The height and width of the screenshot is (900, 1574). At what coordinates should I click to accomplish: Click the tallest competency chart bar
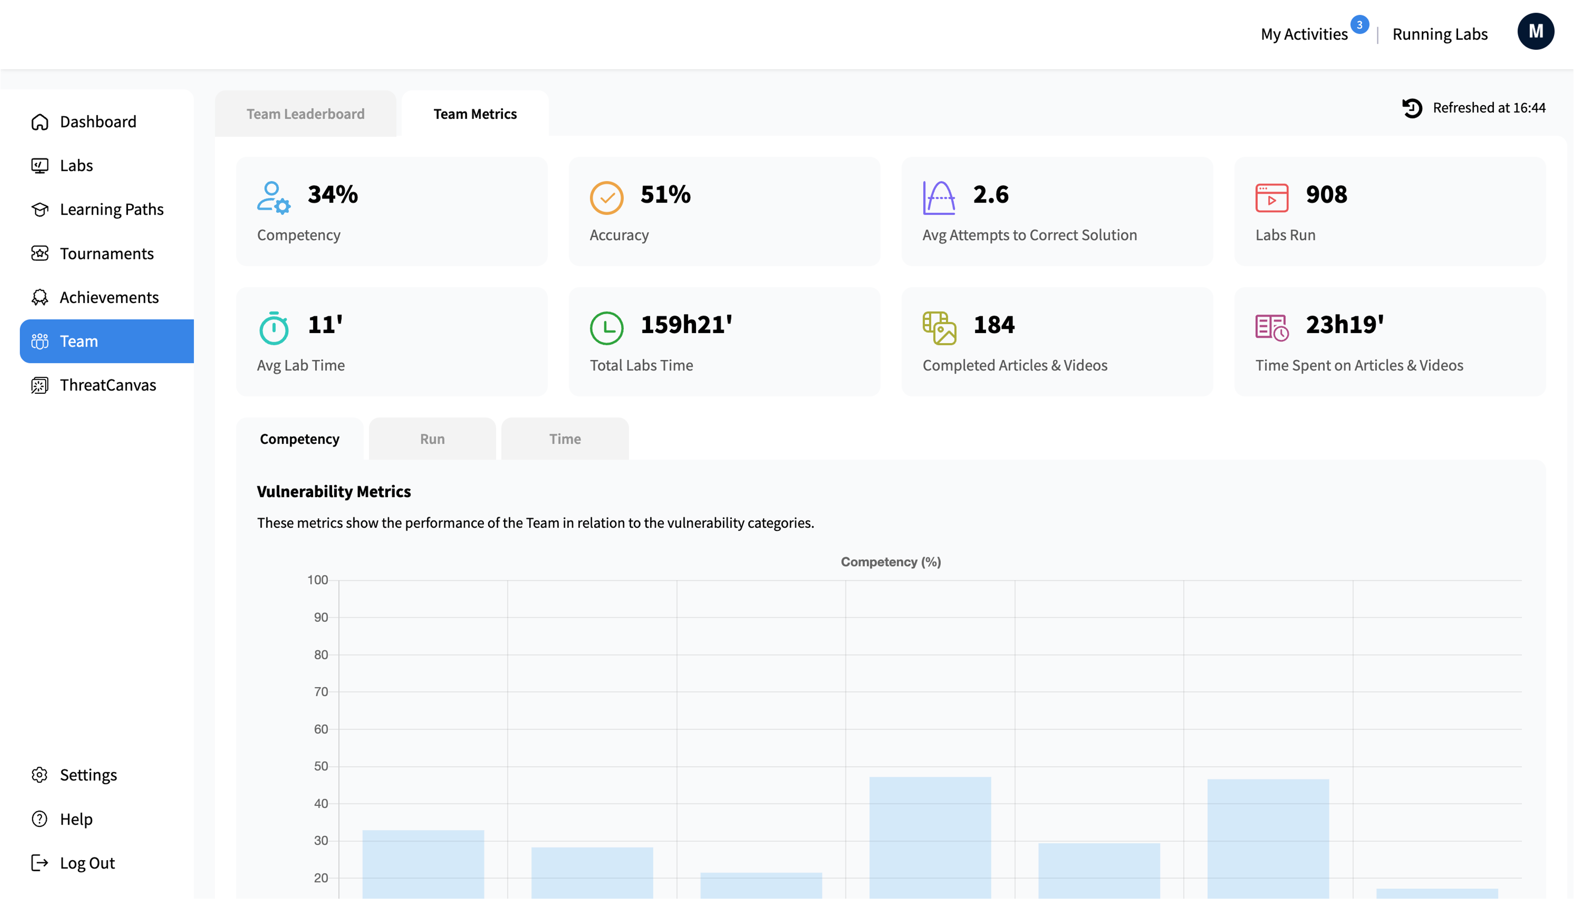(930, 838)
